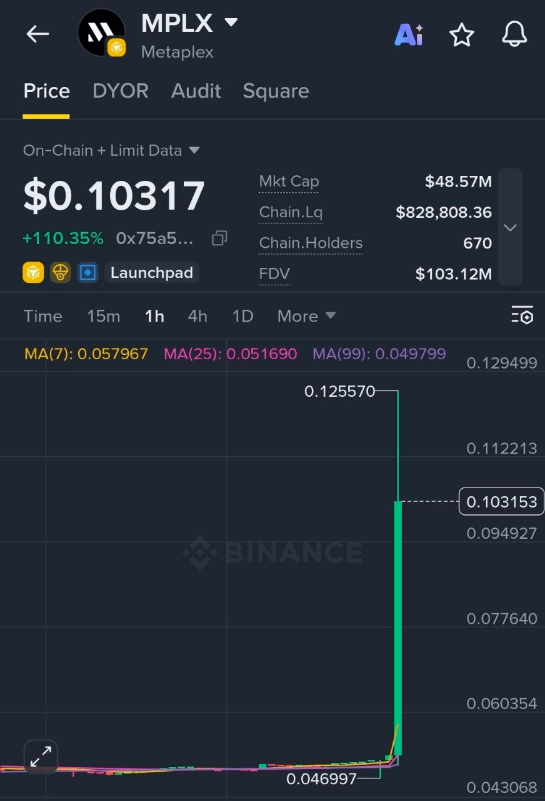Tap the low price label 0.046997
This screenshot has width=545, height=801.
pyautogui.click(x=321, y=779)
